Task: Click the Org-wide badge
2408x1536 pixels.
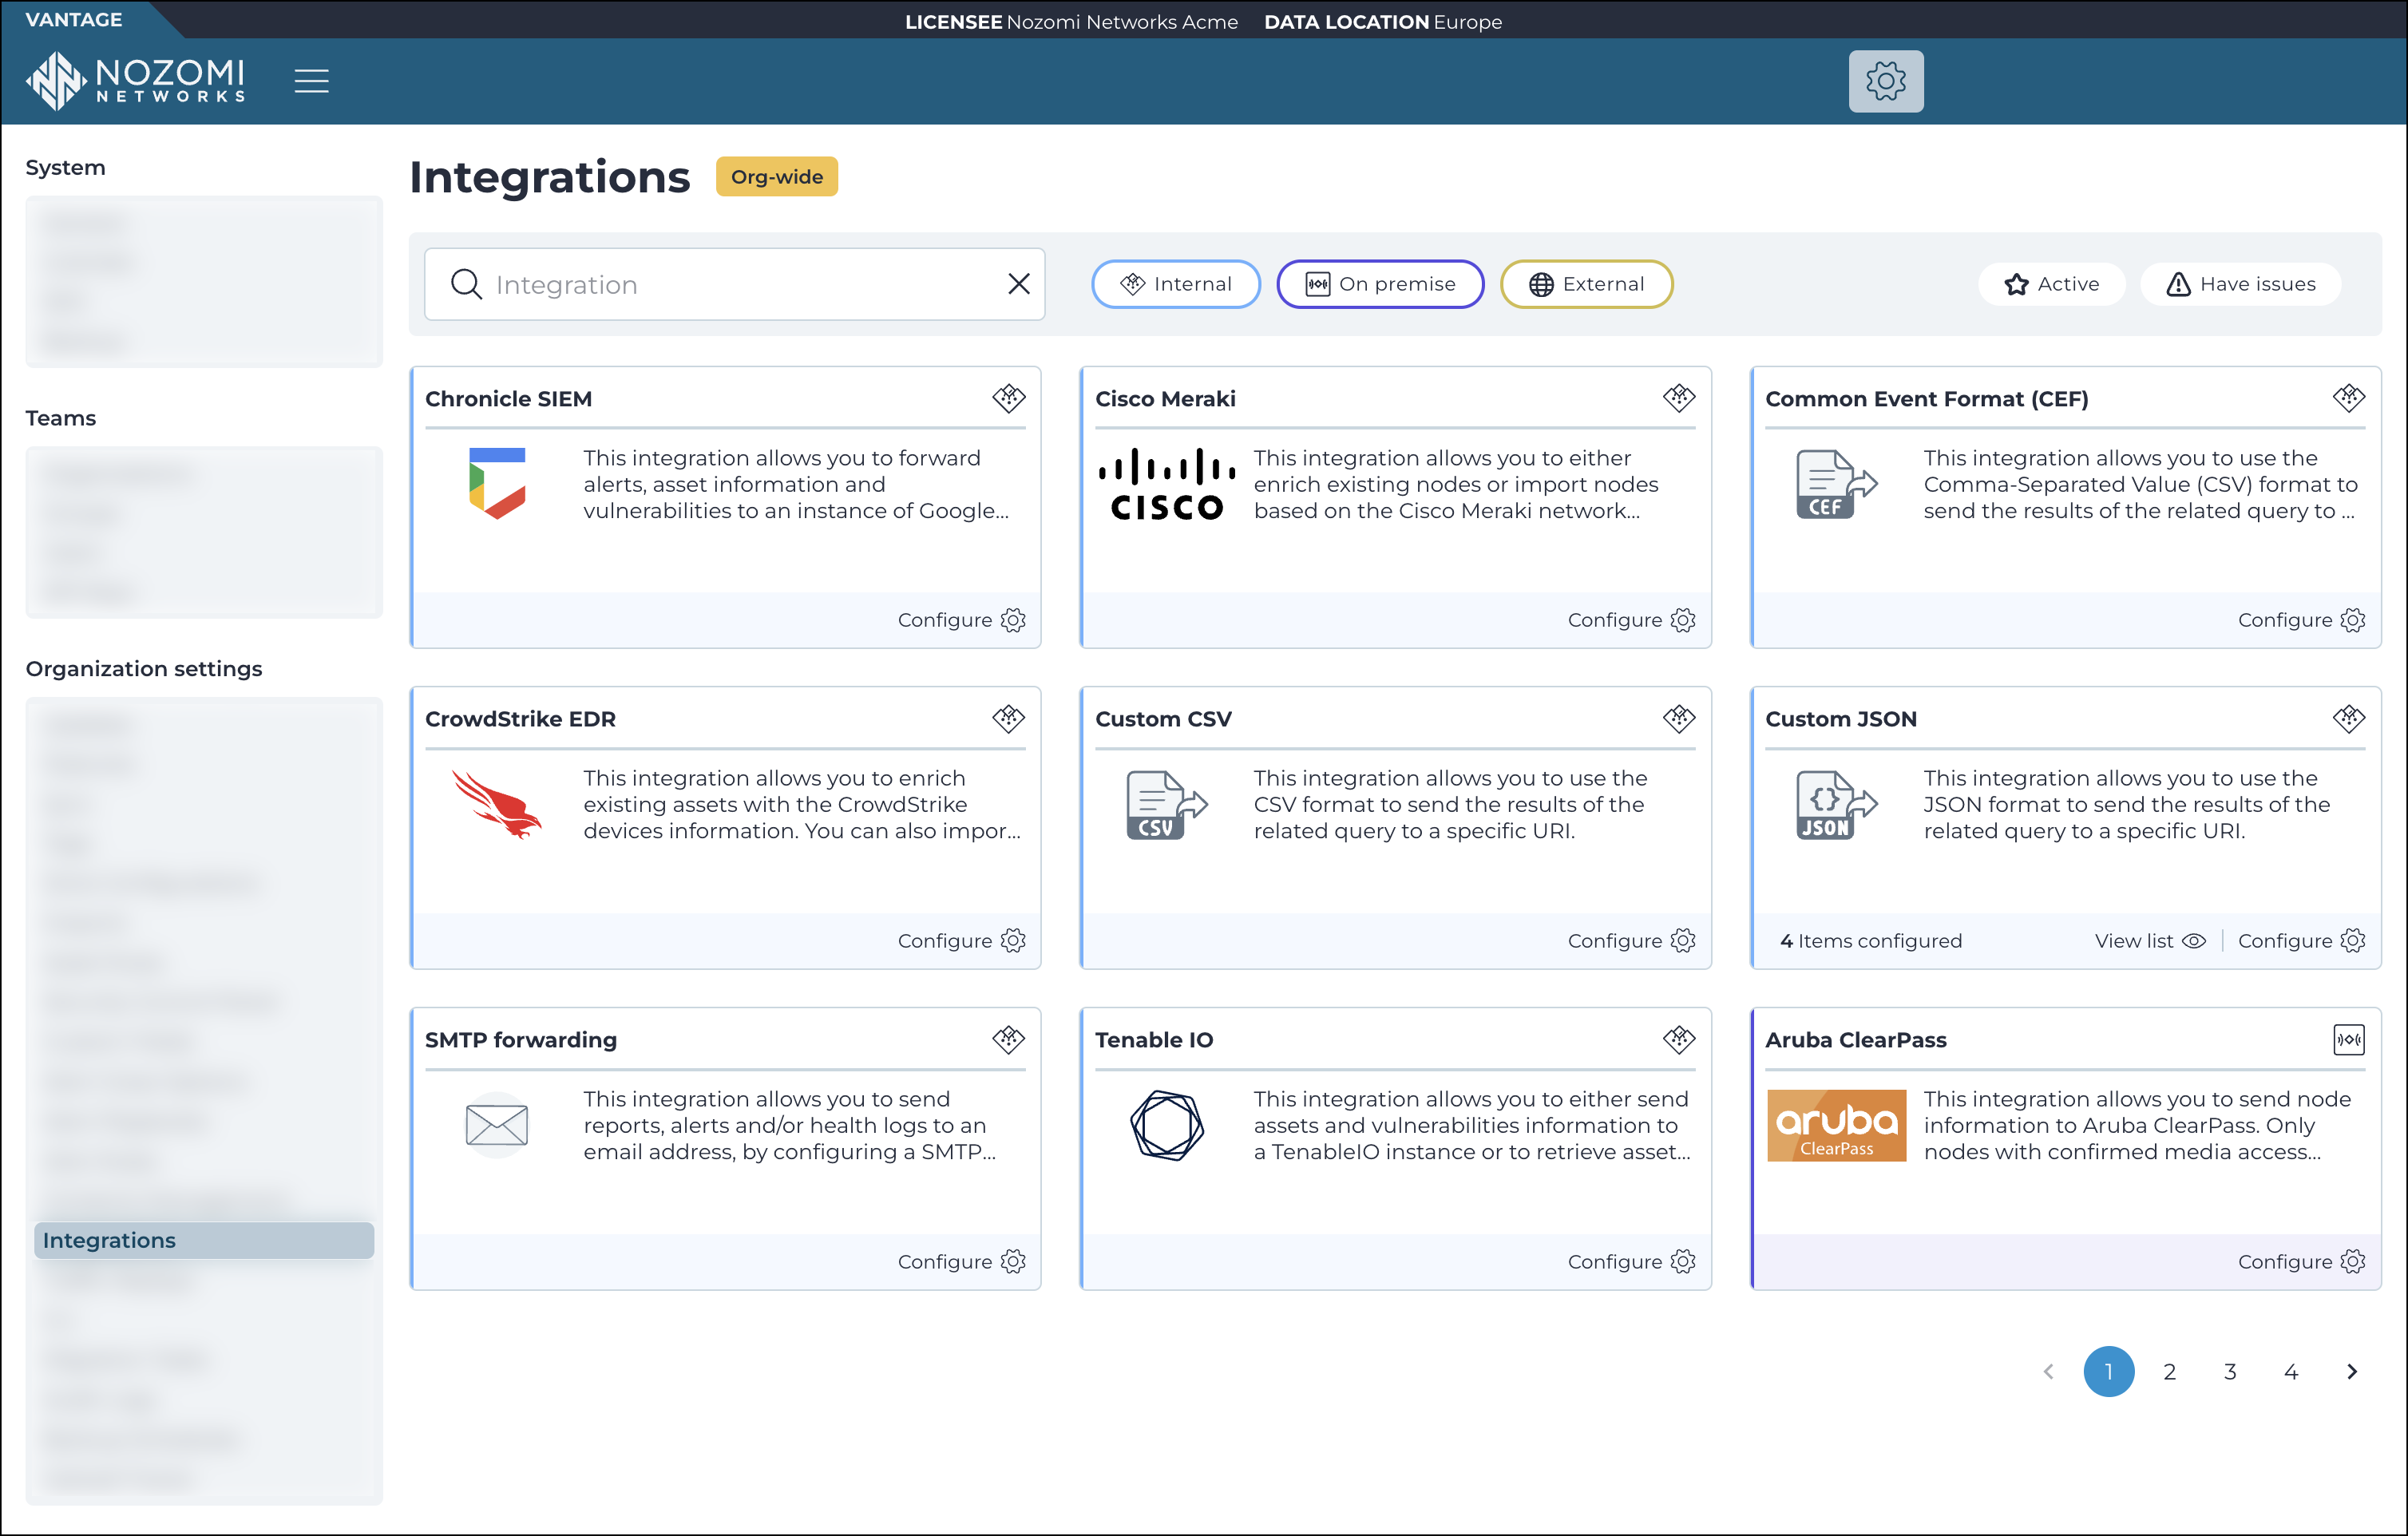Action: pyautogui.click(x=776, y=177)
